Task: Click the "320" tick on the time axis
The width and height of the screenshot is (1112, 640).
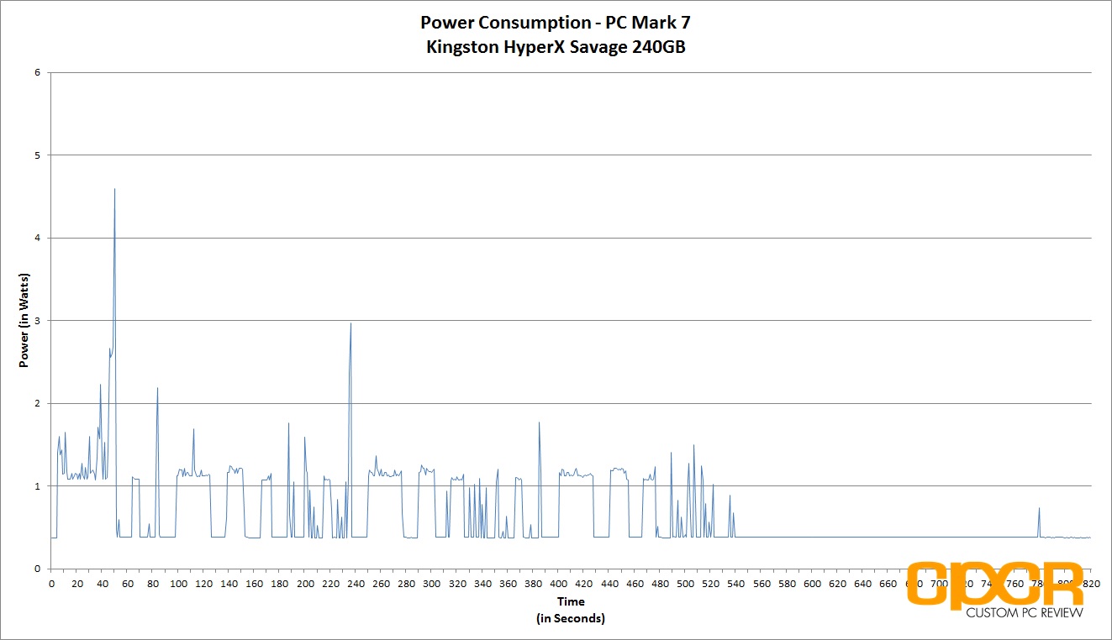Action: pyautogui.click(x=457, y=583)
